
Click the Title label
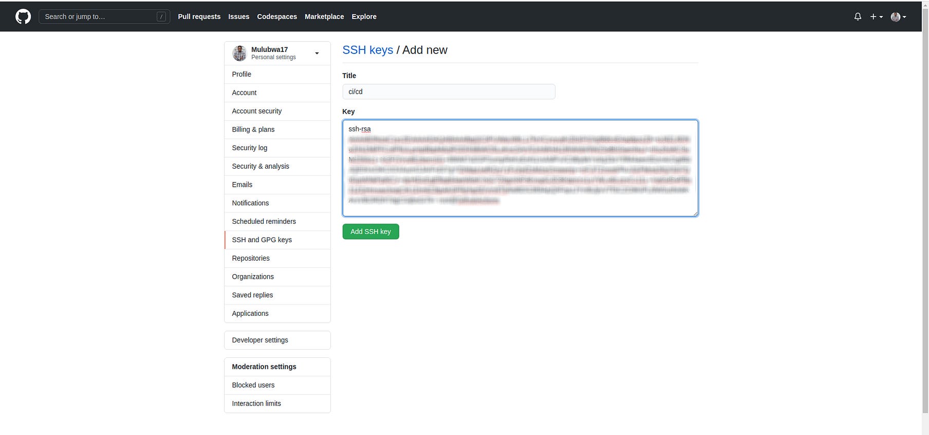349,76
